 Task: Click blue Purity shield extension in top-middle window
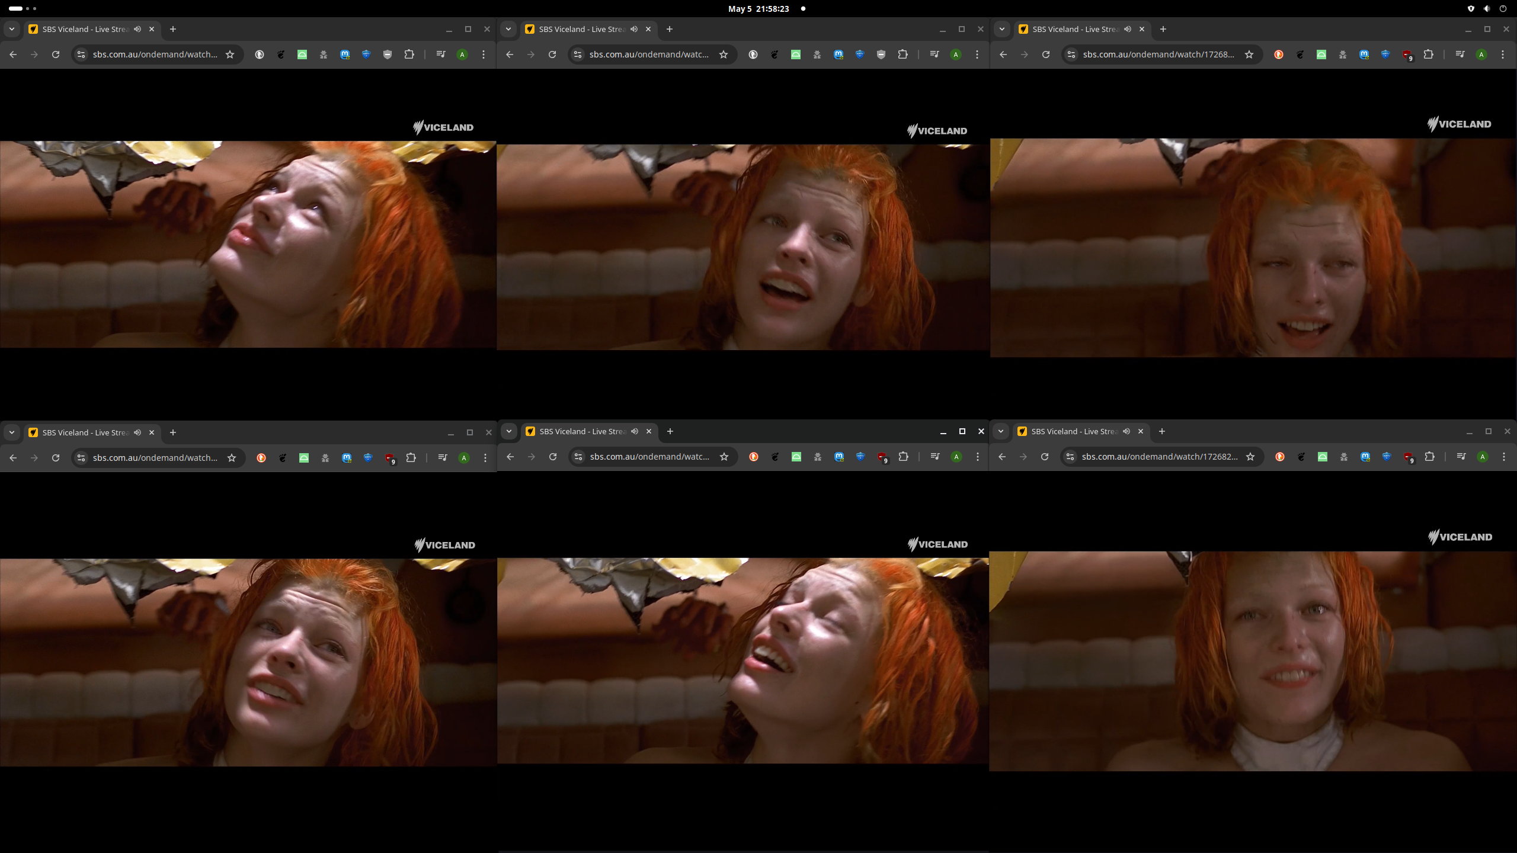coord(860,54)
